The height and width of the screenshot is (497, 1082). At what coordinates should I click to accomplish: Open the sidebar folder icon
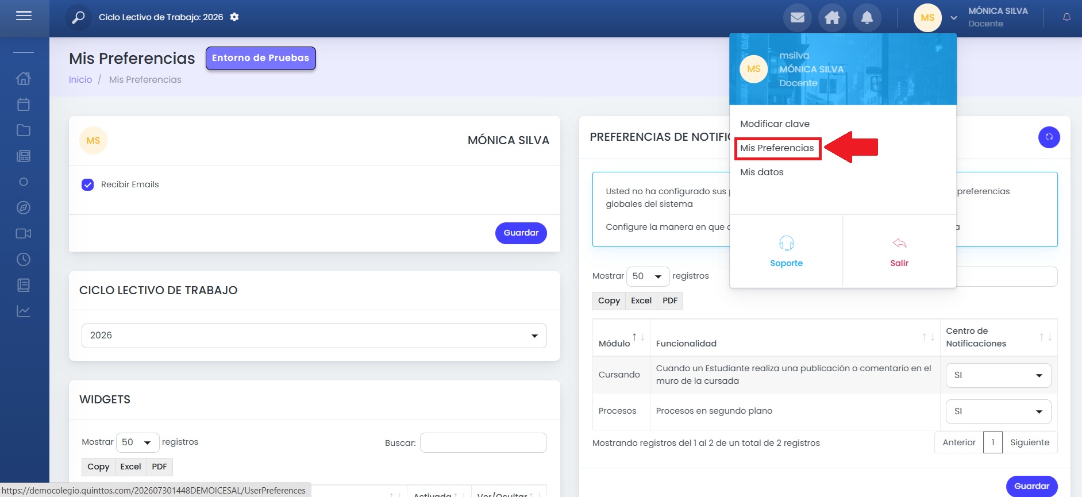coord(24,130)
